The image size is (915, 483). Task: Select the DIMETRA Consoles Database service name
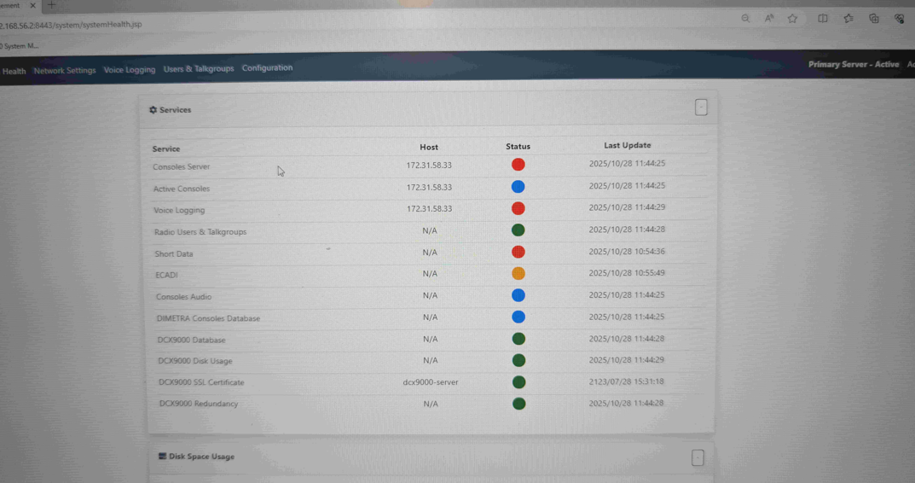pos(208,318)
